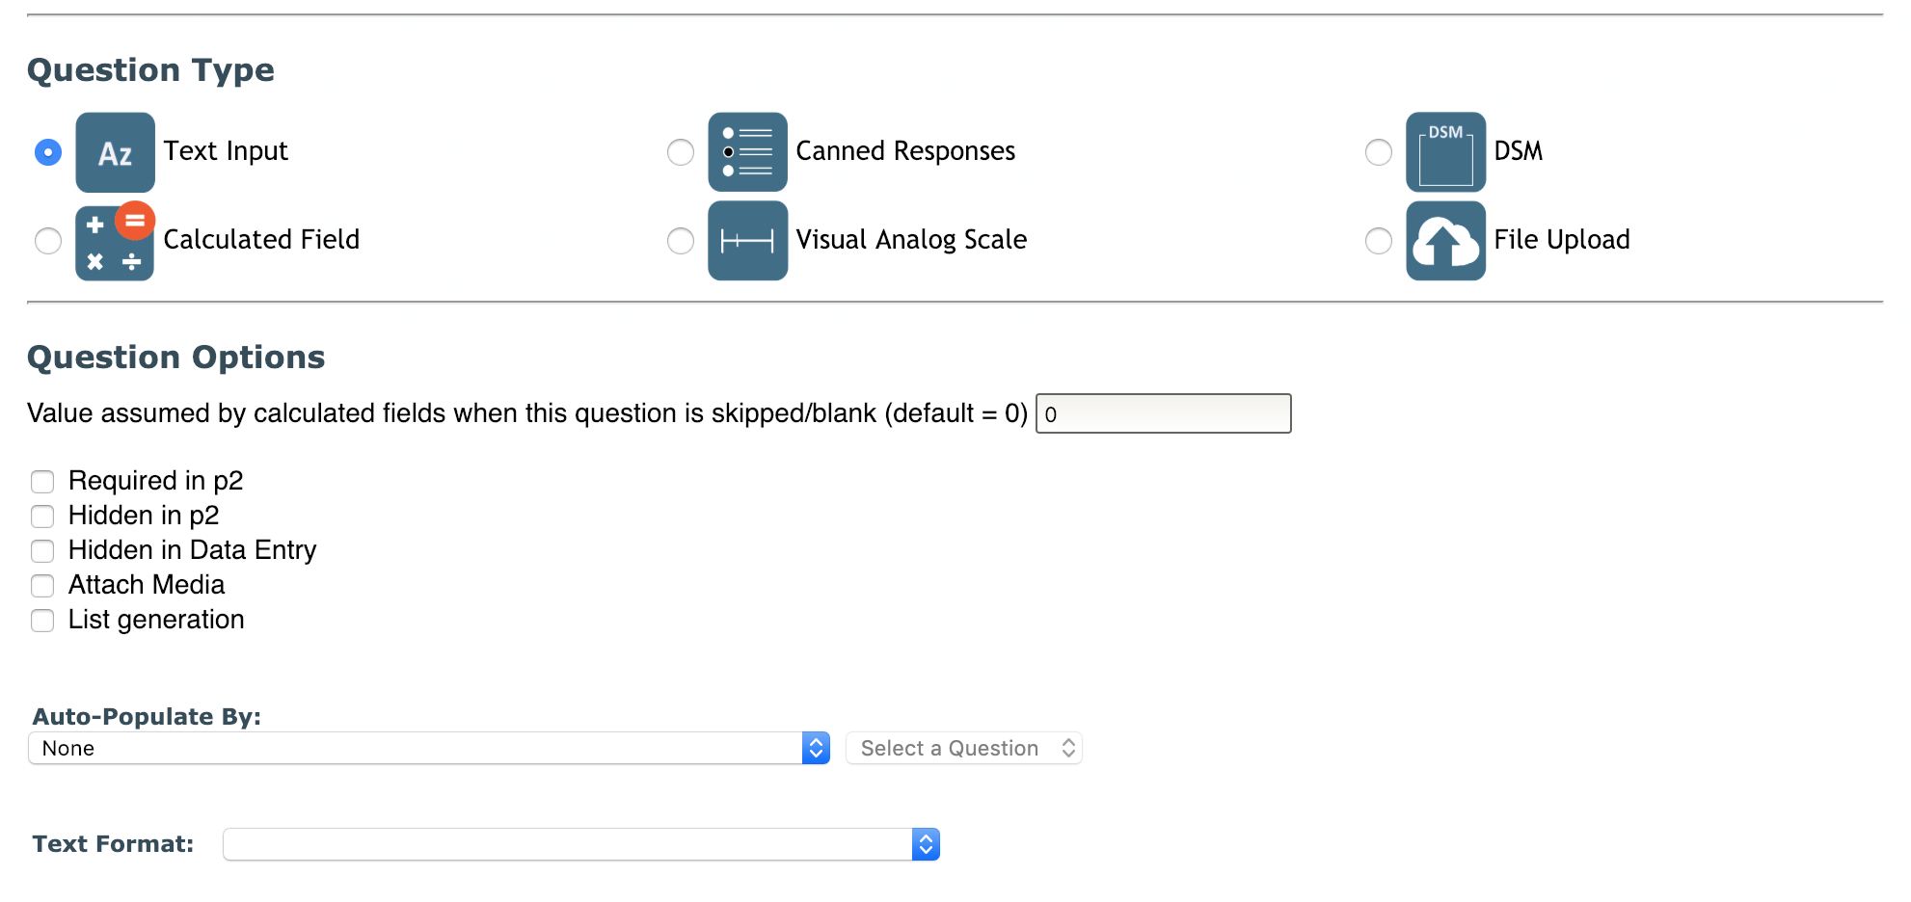Click the File Upload cloud icon
Screen dimensions: 1911x902
(x=1445, y=240)
